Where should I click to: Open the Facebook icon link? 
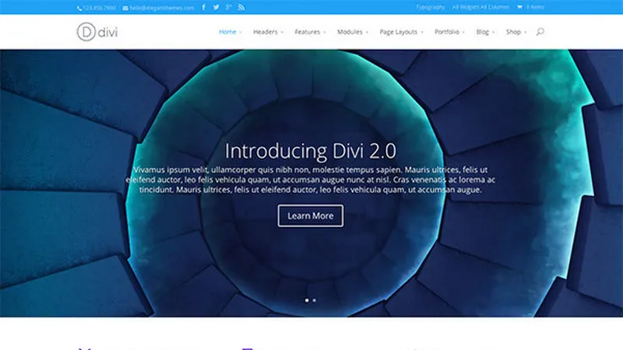[x=203, y=7]
